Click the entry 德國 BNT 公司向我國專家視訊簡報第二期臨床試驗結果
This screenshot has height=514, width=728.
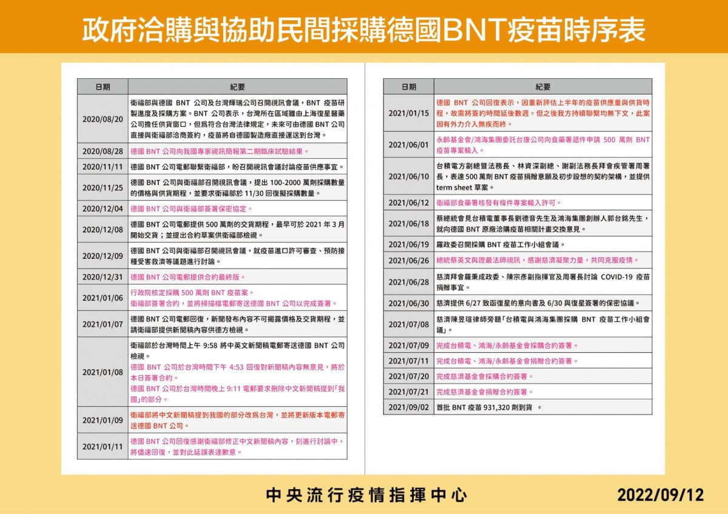[219, 151]
